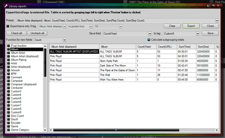
Task: Click the table horizontal scrollbar thumb
Action: (x=116, y=130)
